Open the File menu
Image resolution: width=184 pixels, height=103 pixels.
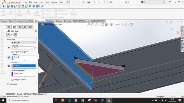[x=26, y=2]
